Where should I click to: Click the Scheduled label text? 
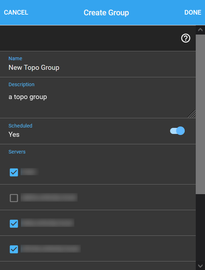[x=20, y=126]
